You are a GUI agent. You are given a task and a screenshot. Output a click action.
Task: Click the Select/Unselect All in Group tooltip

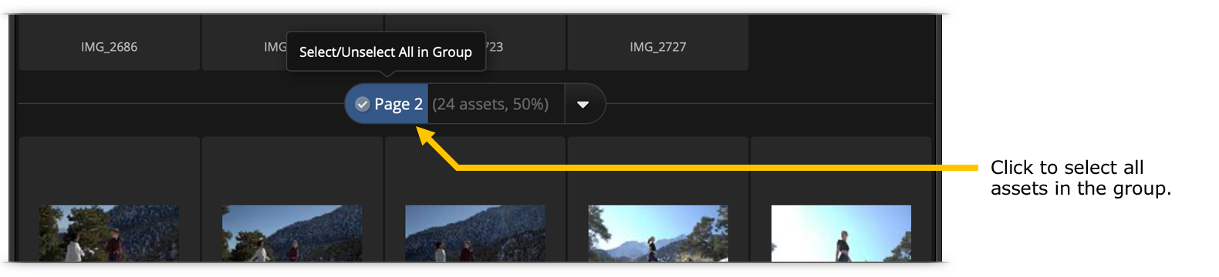click(x=386, y=52)
